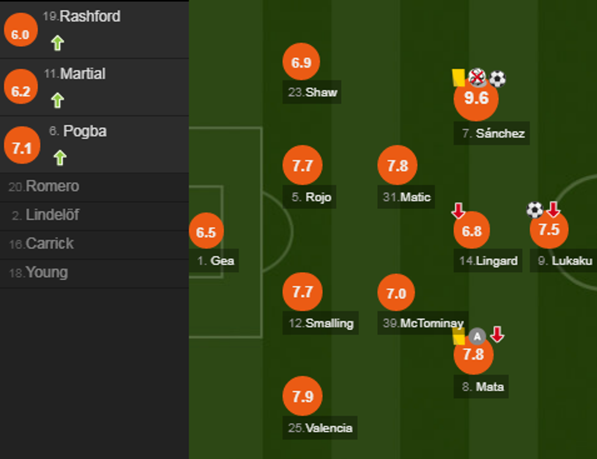Click Pogba's green substitution arrow
Screen dimensions: 597x459
coord(58,158)
